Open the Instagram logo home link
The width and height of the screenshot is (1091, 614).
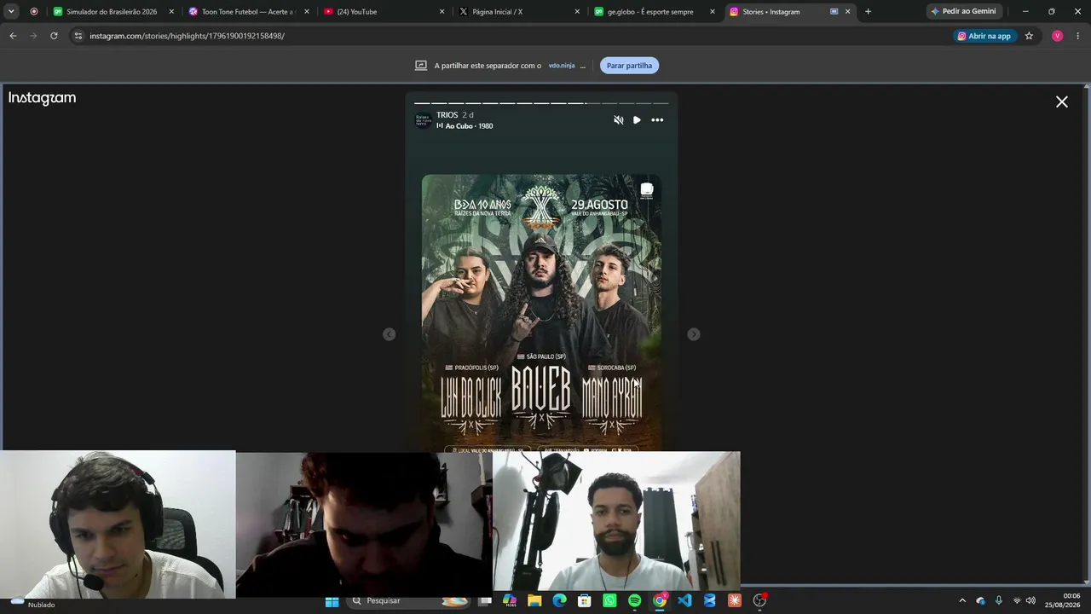[x=42, y=98]
